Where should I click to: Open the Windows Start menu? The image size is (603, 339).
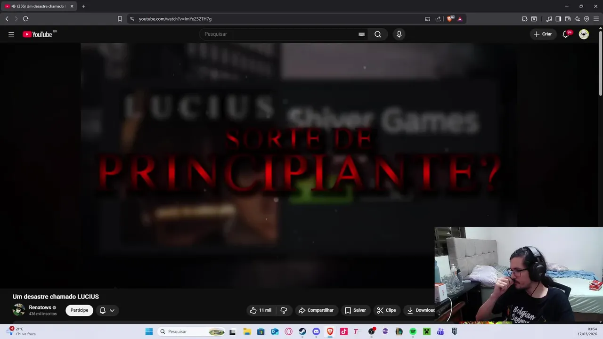coord(149,331)
